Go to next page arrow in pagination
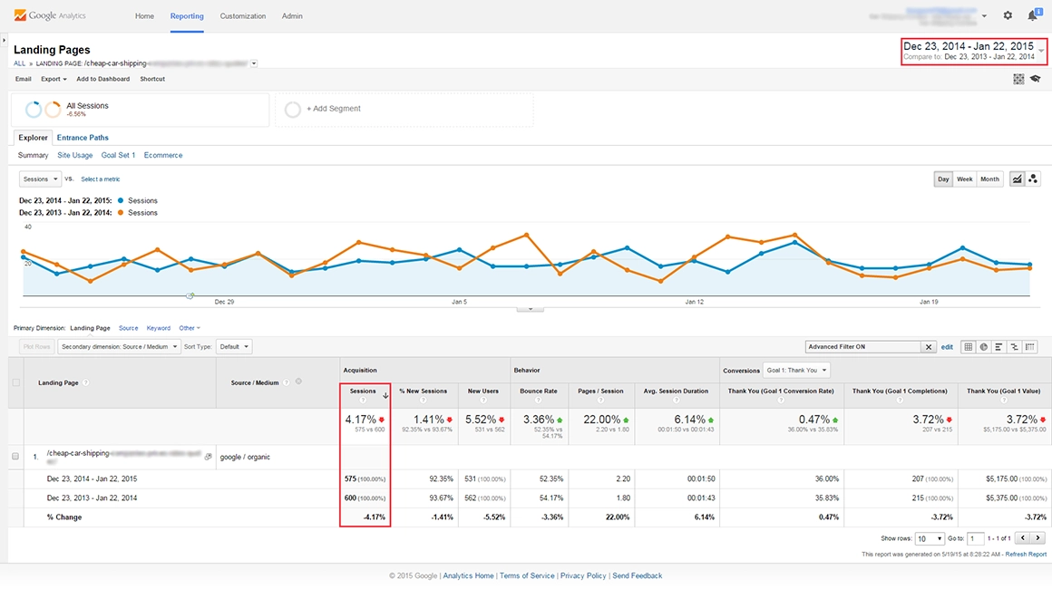Image resolution: width=1052 pixels, height=589 pixels. pos(1037,538)
